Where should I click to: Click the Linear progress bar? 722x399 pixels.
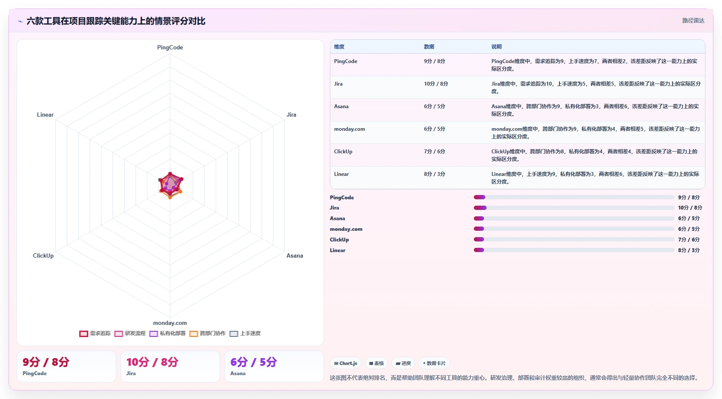[574, 250]
